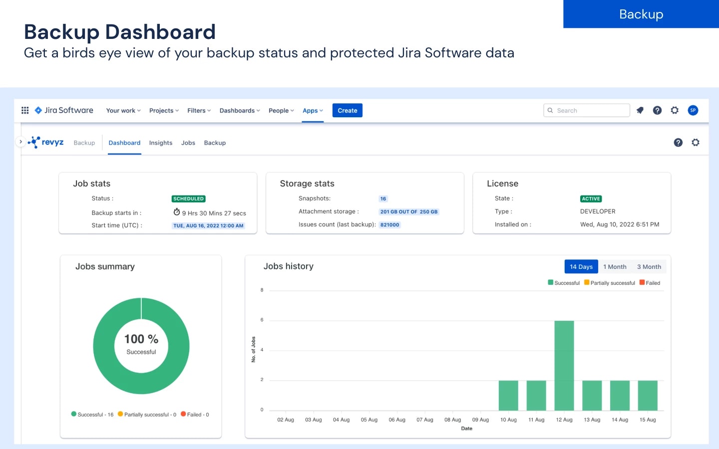This screenshot has width=719, height=449.
Task: Open revyz help icon beside settings
Action: coord(678,143)
